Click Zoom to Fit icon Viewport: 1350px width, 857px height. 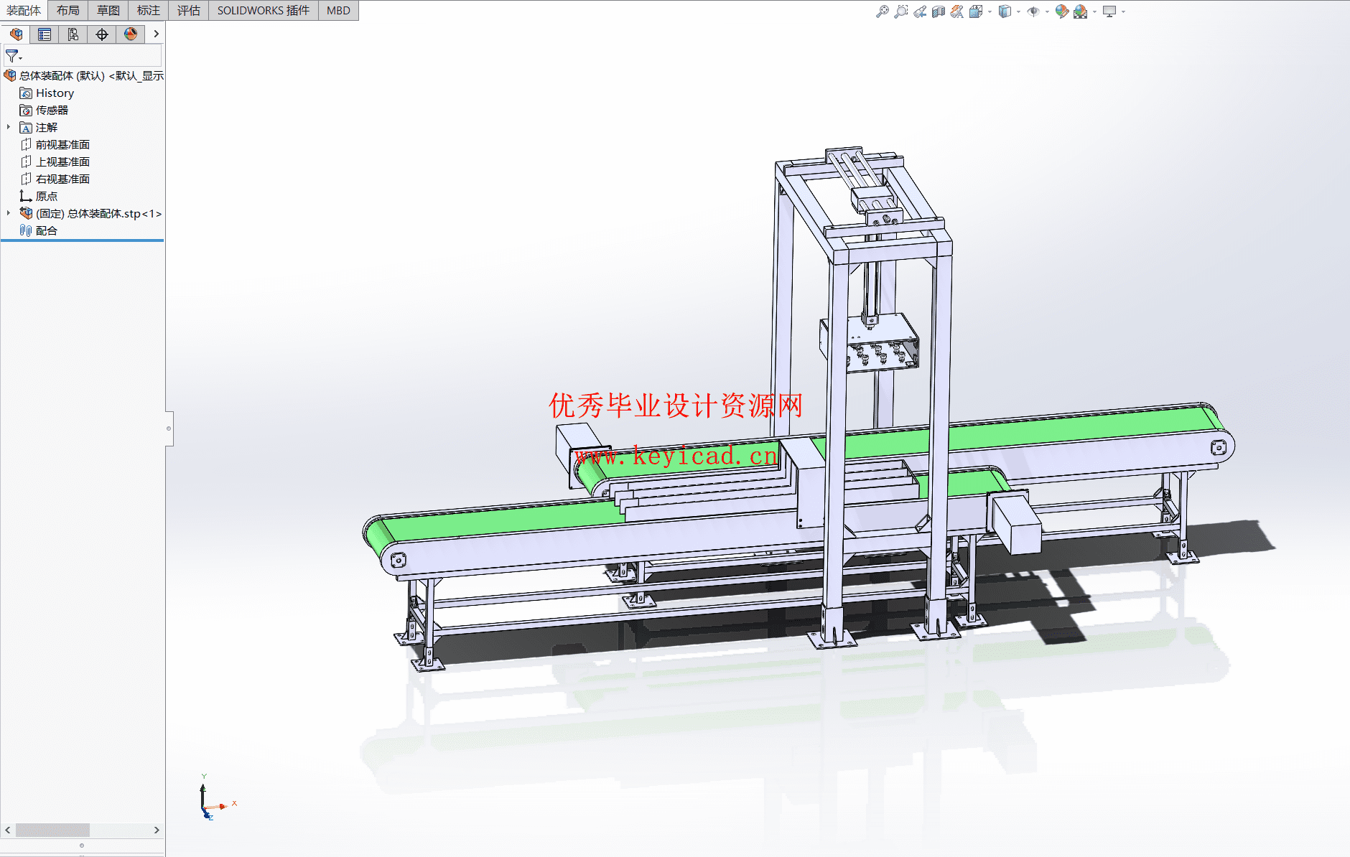[883, 11]
